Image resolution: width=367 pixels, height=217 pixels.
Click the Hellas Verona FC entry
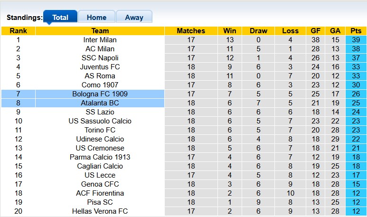click(100, 211)
